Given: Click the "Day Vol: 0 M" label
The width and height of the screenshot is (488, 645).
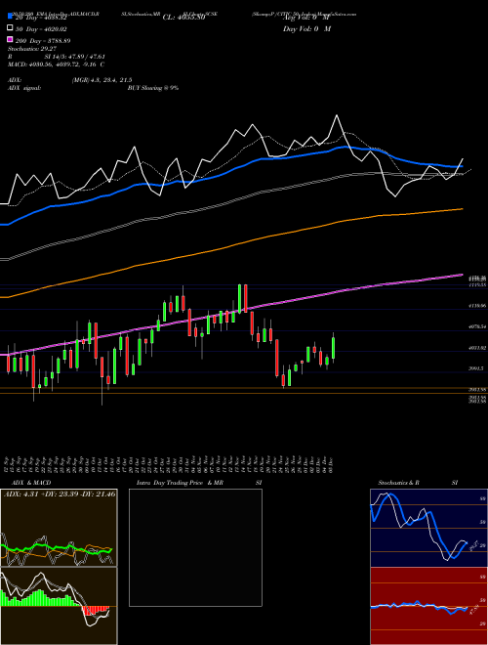Looking at the screenshot, I should (x=306, y=28).
